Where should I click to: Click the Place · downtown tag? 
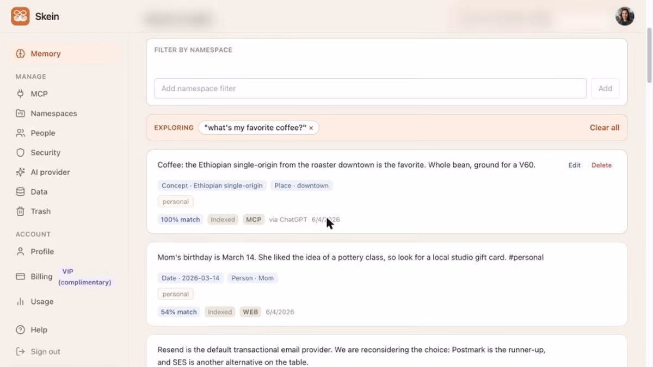click(301, 185)
